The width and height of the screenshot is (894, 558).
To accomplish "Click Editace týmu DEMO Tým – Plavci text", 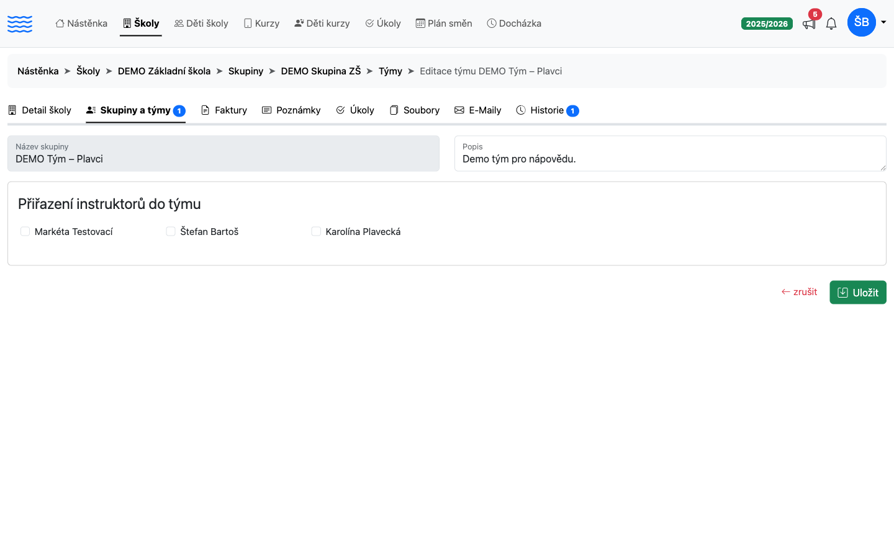I will pos(491,71).
